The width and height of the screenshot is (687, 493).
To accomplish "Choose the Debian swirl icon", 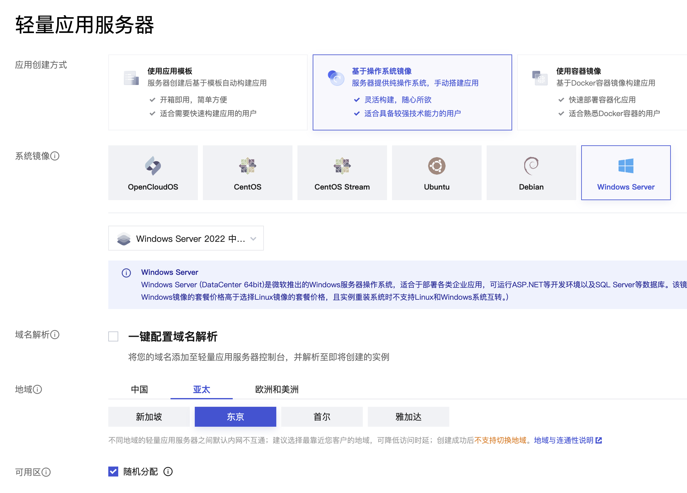I will coord(531,166).
